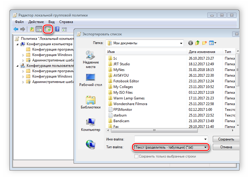Select the Warm Lamp Games folder row
The height and width of the screenshot is (180, 249).
pos(126,98)
